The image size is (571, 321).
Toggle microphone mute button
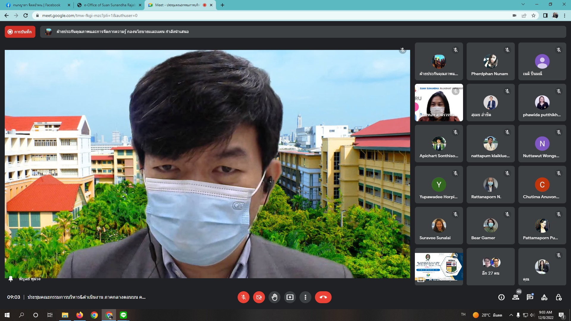click(244, 297)
